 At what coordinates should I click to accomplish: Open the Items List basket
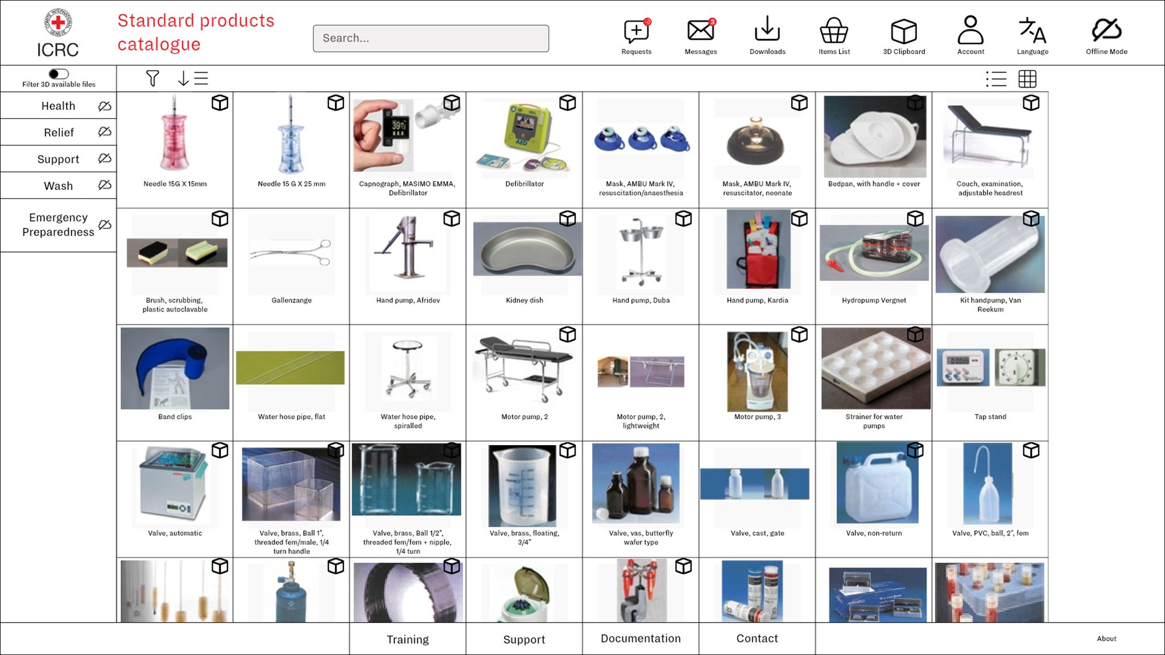(x=834, y=31)
